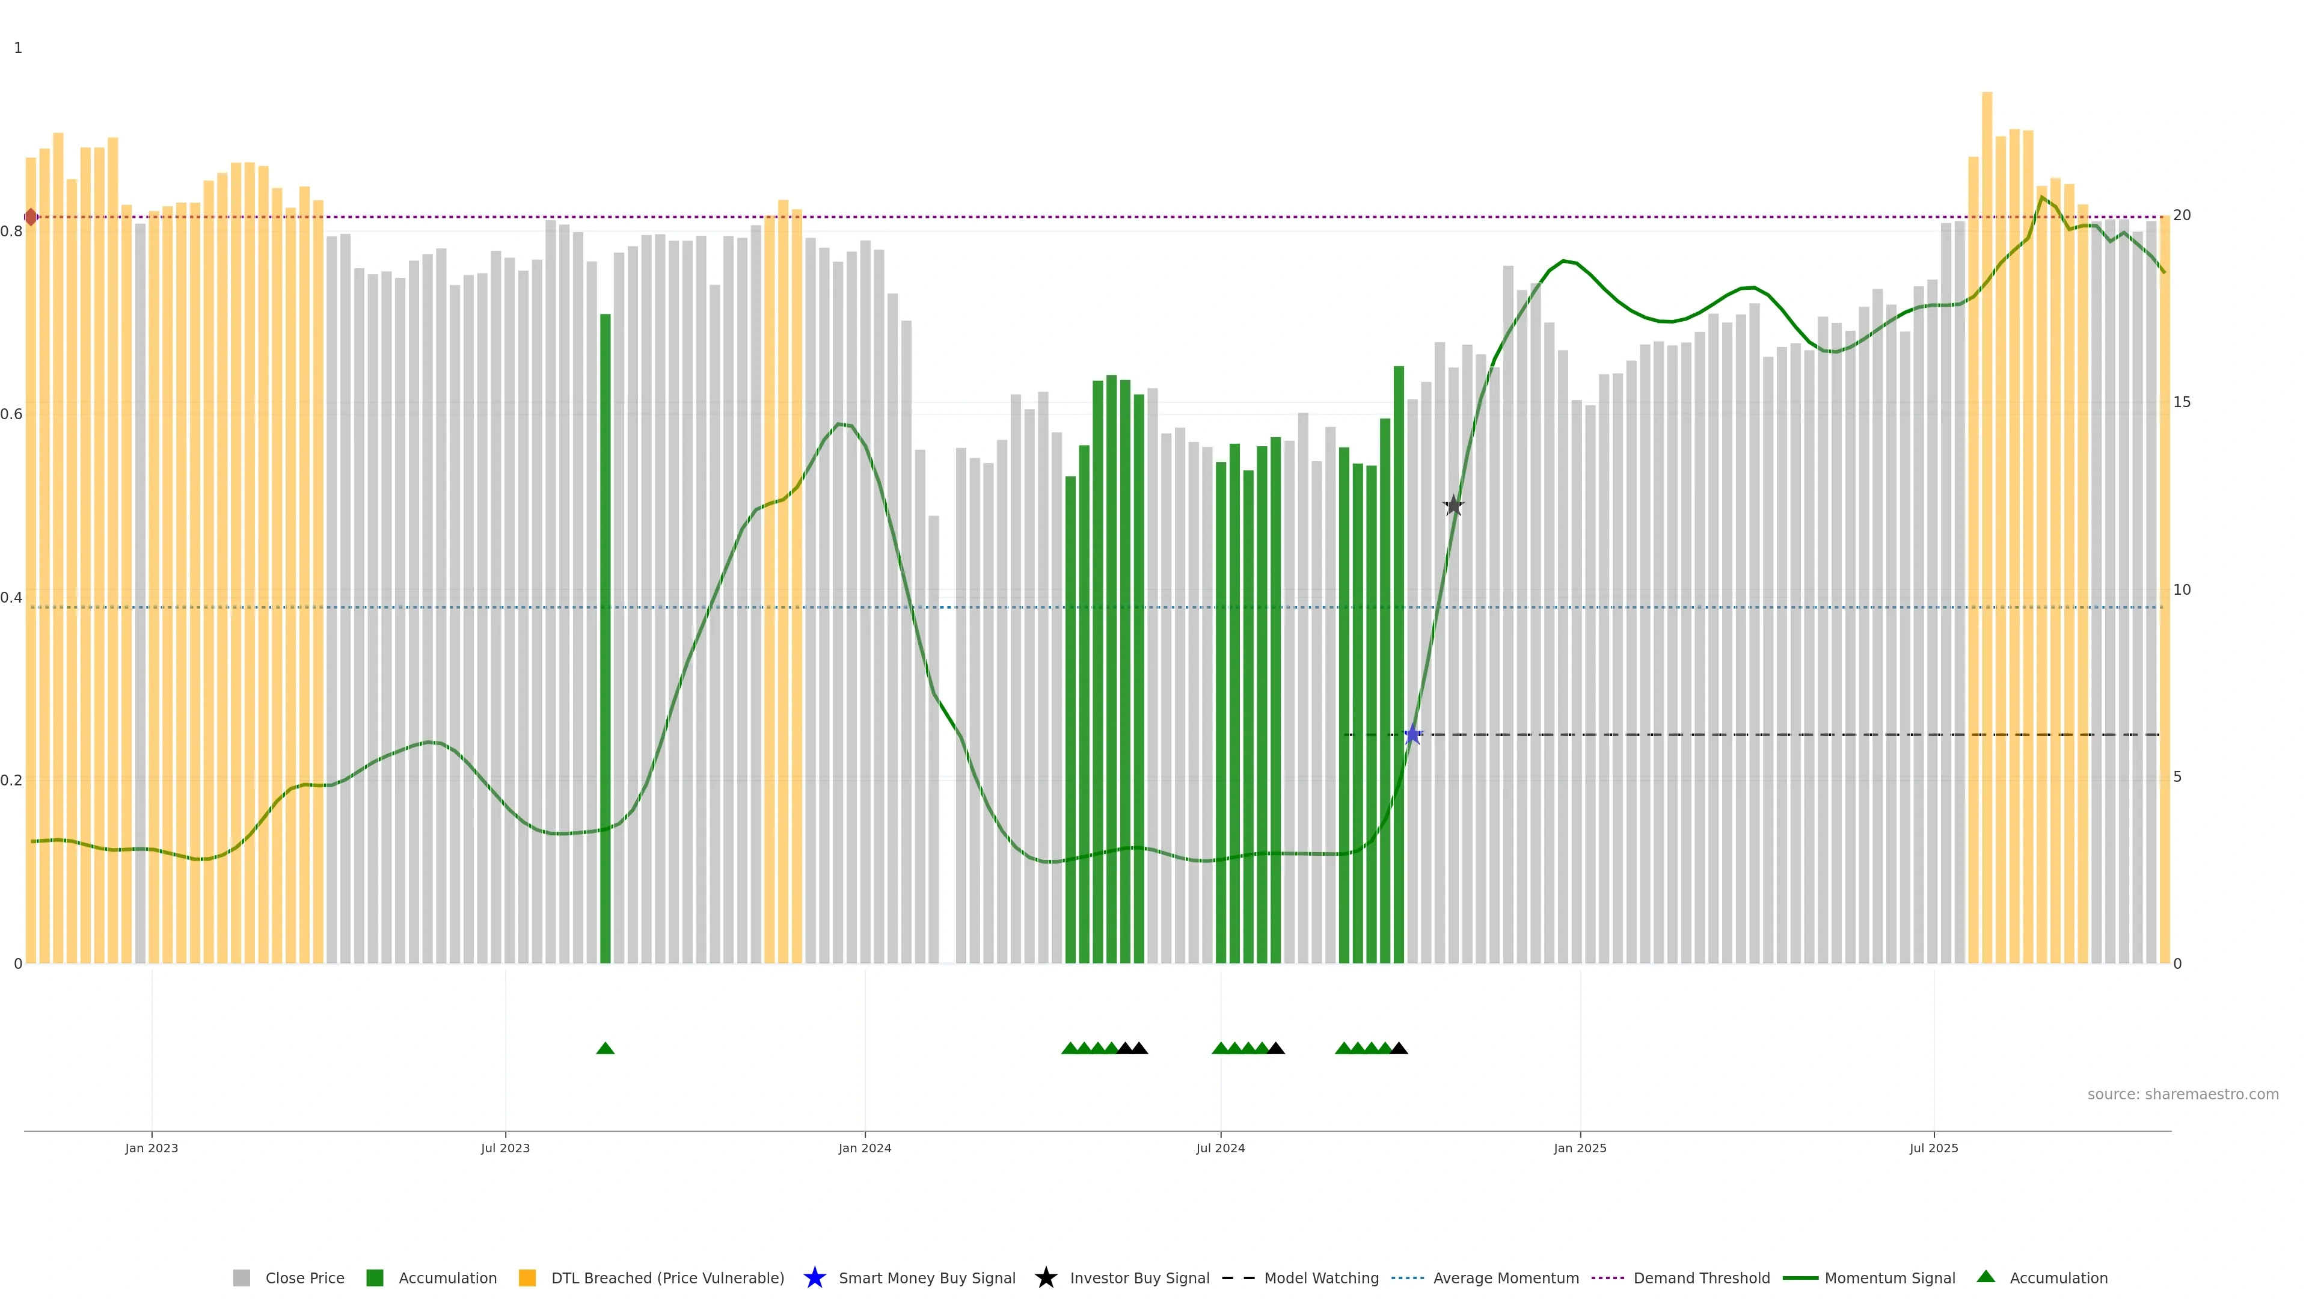Click the lone green accumulation triangle near Aug 2023

click(x=605, y=1048)
